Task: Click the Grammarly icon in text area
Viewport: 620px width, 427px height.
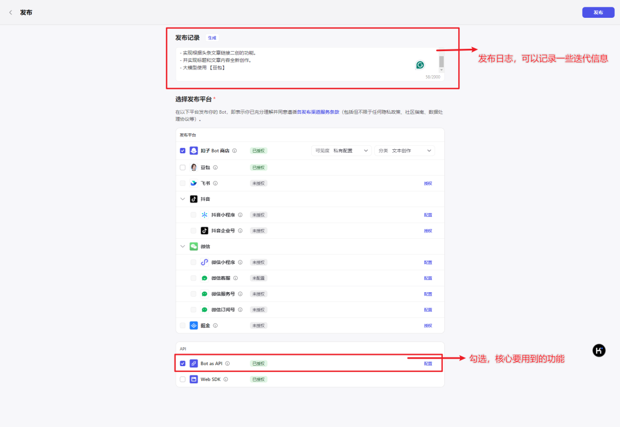Action: [x=420, y=65]
